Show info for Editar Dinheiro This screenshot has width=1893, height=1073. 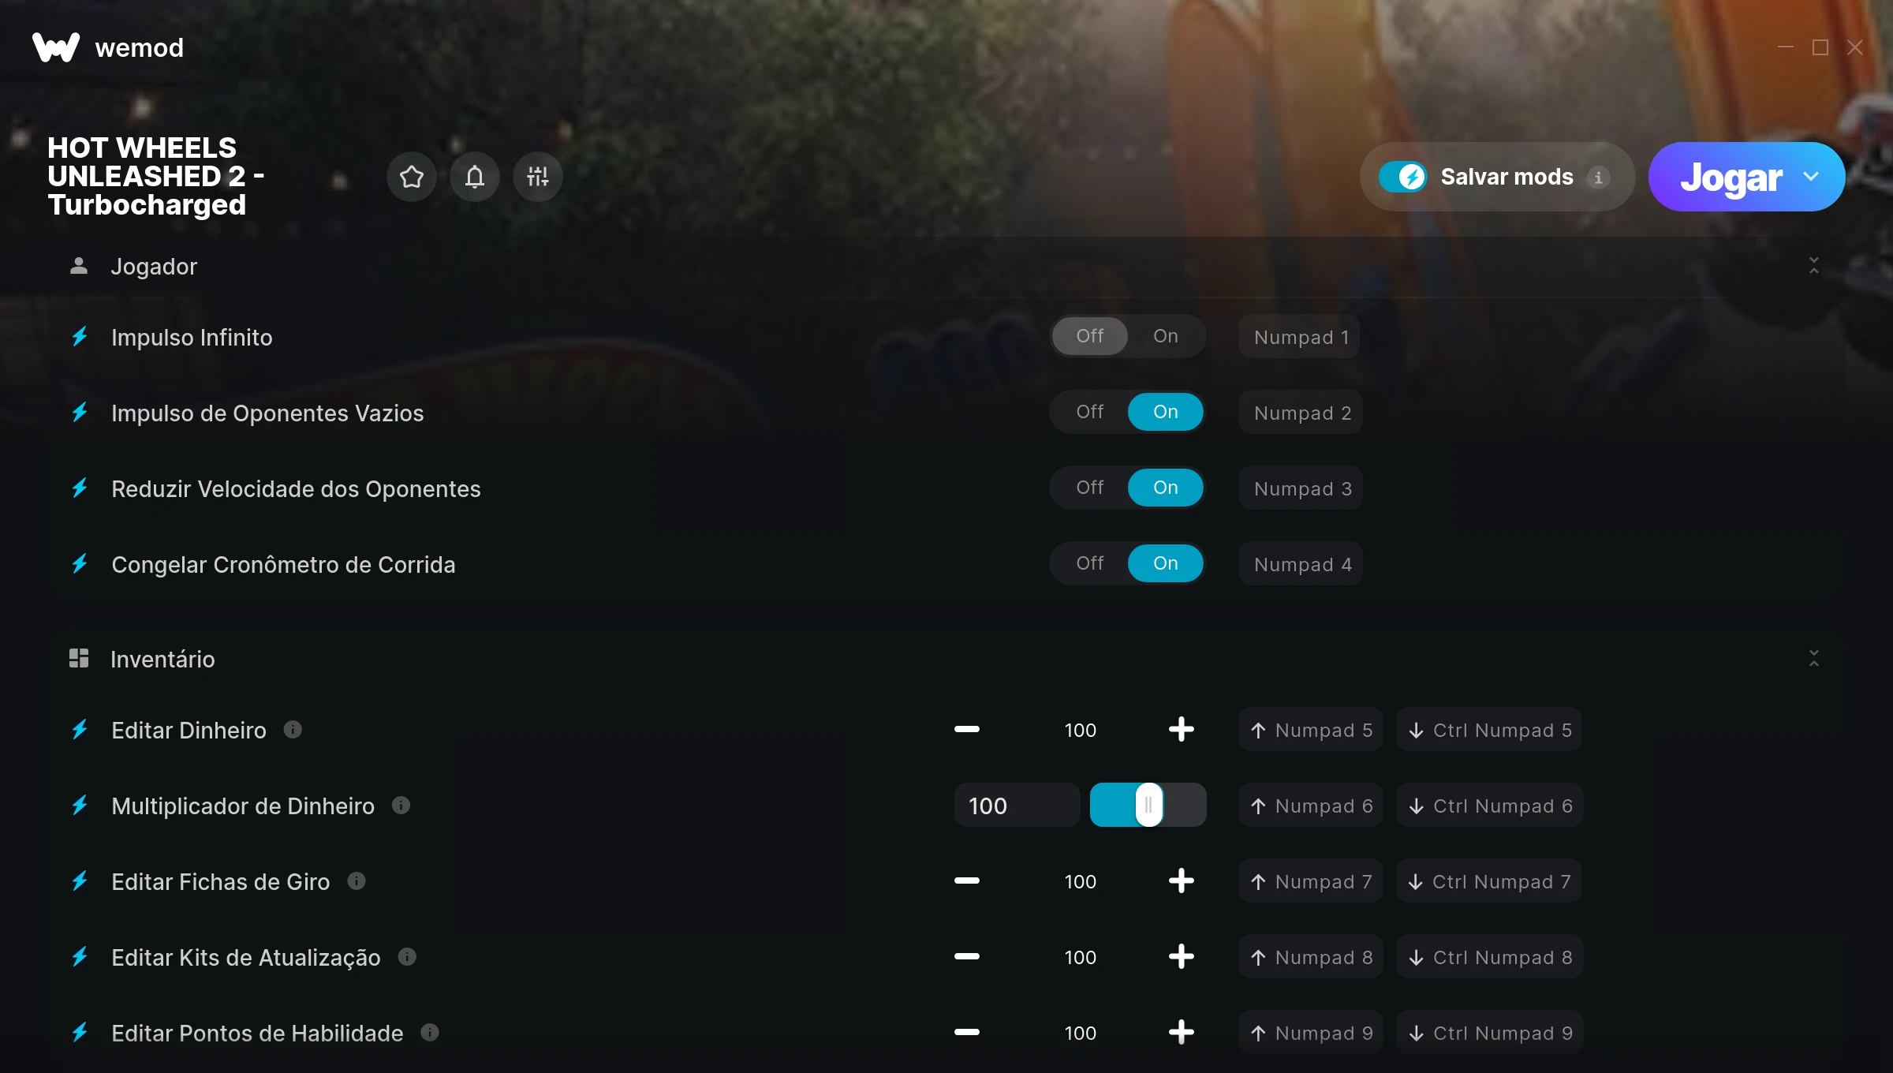(x=293, y=730)
